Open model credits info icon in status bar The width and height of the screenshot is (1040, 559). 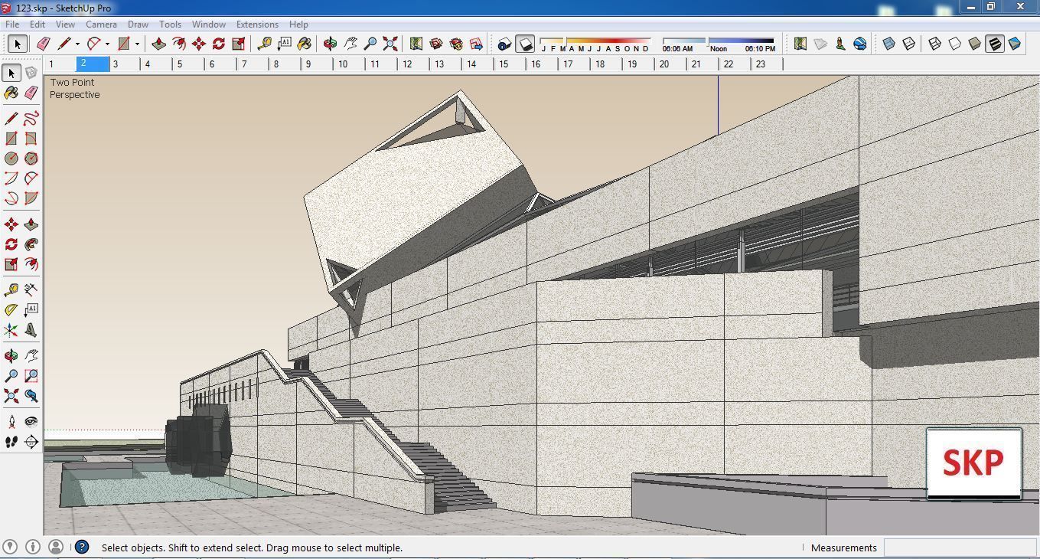coord(33,547)
